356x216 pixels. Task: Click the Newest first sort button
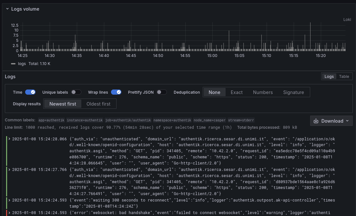pyautogui.click(x=63, y=104)
